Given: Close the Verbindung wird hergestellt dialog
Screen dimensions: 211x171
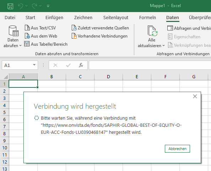Looking at the screenshot, I should 195,96.
